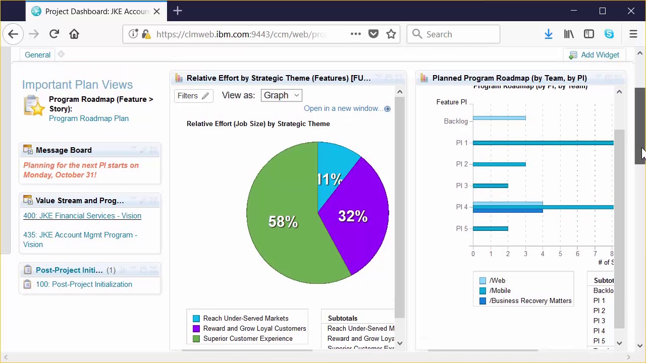
Task: Click the Pocket save icon
Action: tap(373, 34)
